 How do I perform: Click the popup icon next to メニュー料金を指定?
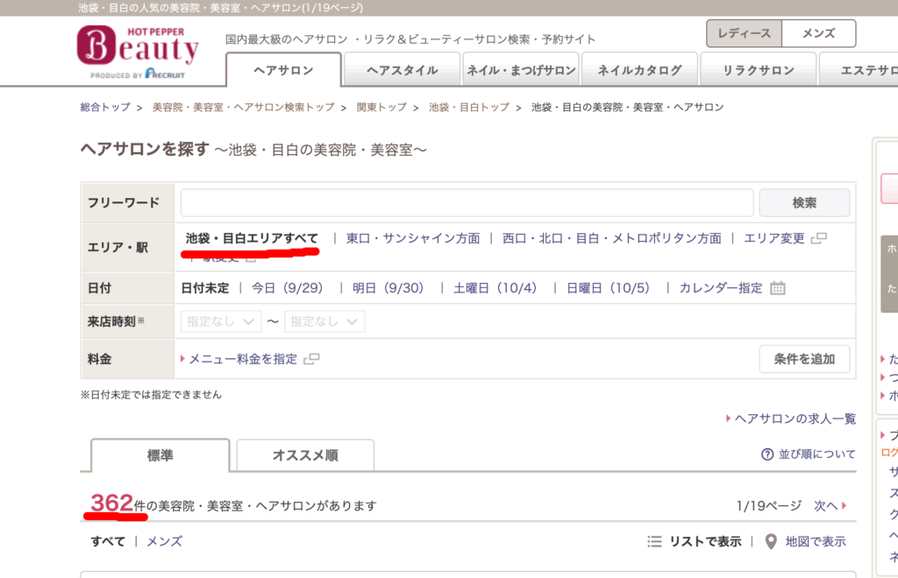(311, 359)
